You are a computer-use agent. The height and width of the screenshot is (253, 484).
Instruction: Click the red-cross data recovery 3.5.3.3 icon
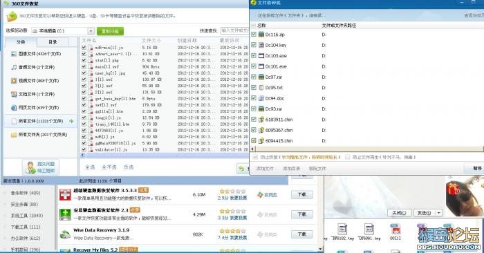65,195
